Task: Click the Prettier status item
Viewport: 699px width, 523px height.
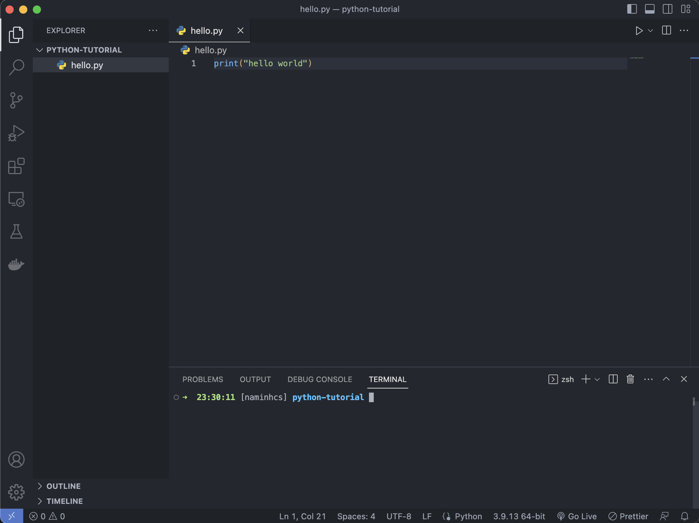Action: tap(628, 516)
